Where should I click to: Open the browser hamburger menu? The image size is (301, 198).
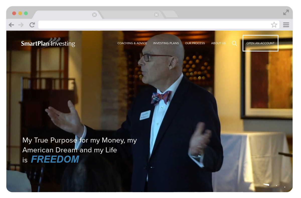[286, 25]
